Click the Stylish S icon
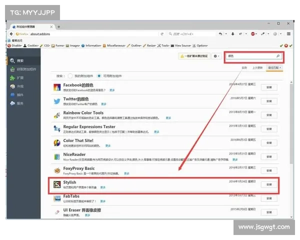Viewport: 300px width, 240px height. (x=57, y=184)
